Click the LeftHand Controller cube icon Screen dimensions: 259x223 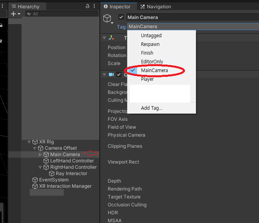[46, 161]
